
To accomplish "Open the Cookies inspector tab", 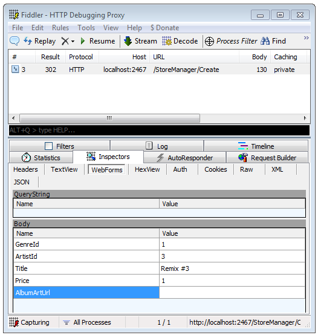I will coord(216,169).
